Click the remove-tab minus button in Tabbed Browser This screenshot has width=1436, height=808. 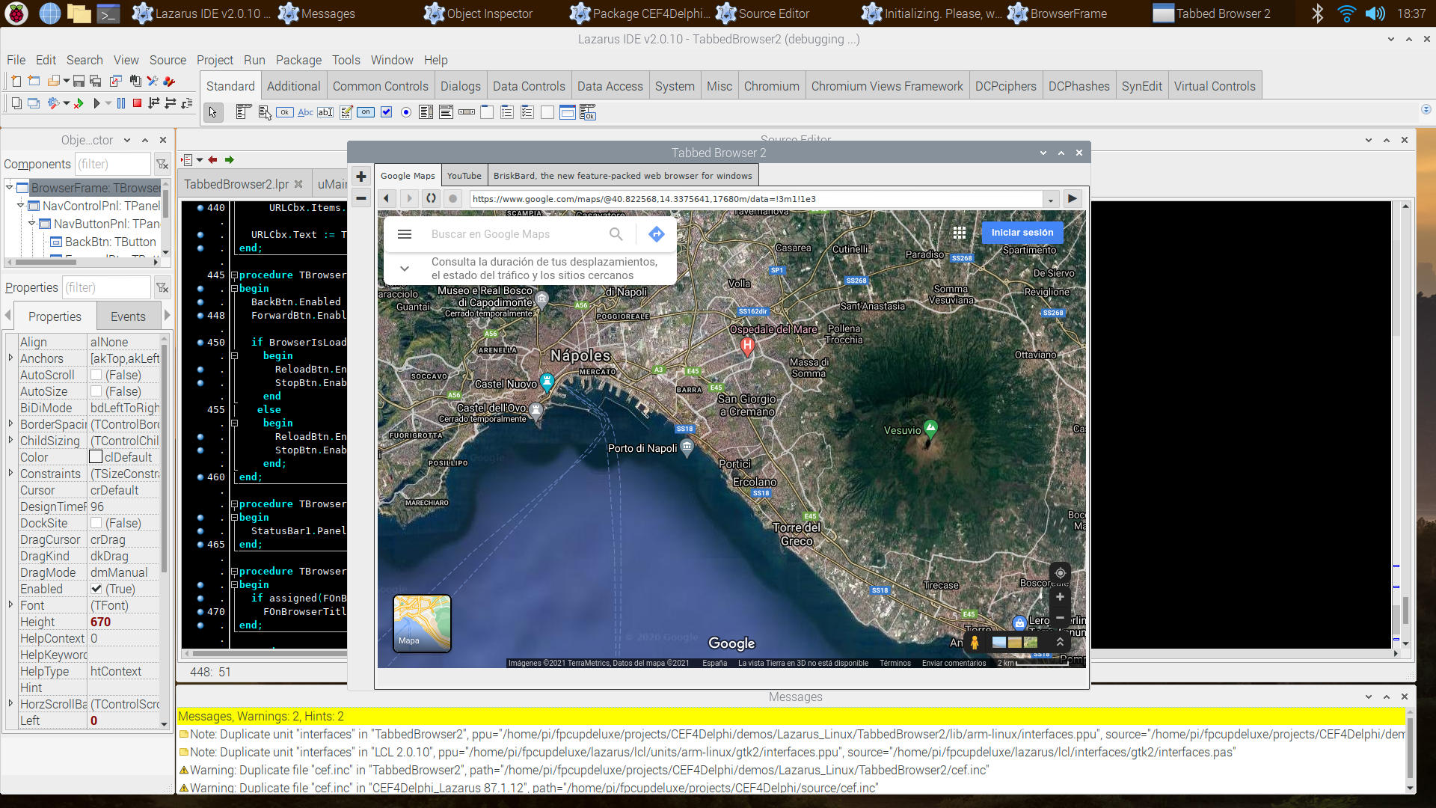pos(361,198)
